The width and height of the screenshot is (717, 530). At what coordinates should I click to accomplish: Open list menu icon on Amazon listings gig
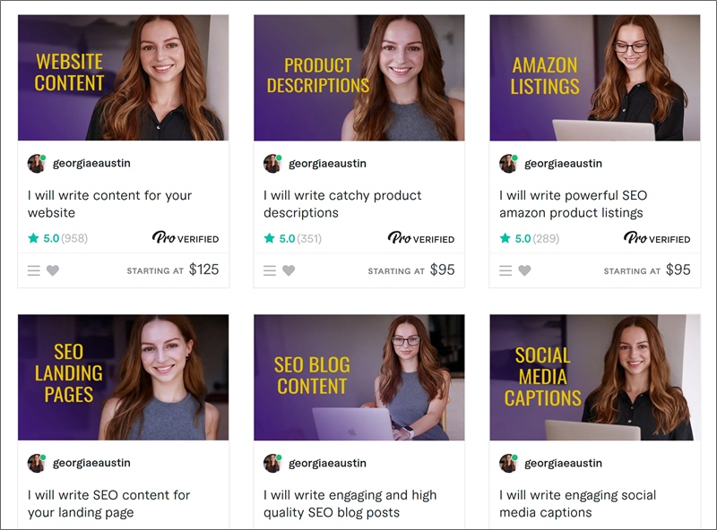505,270
